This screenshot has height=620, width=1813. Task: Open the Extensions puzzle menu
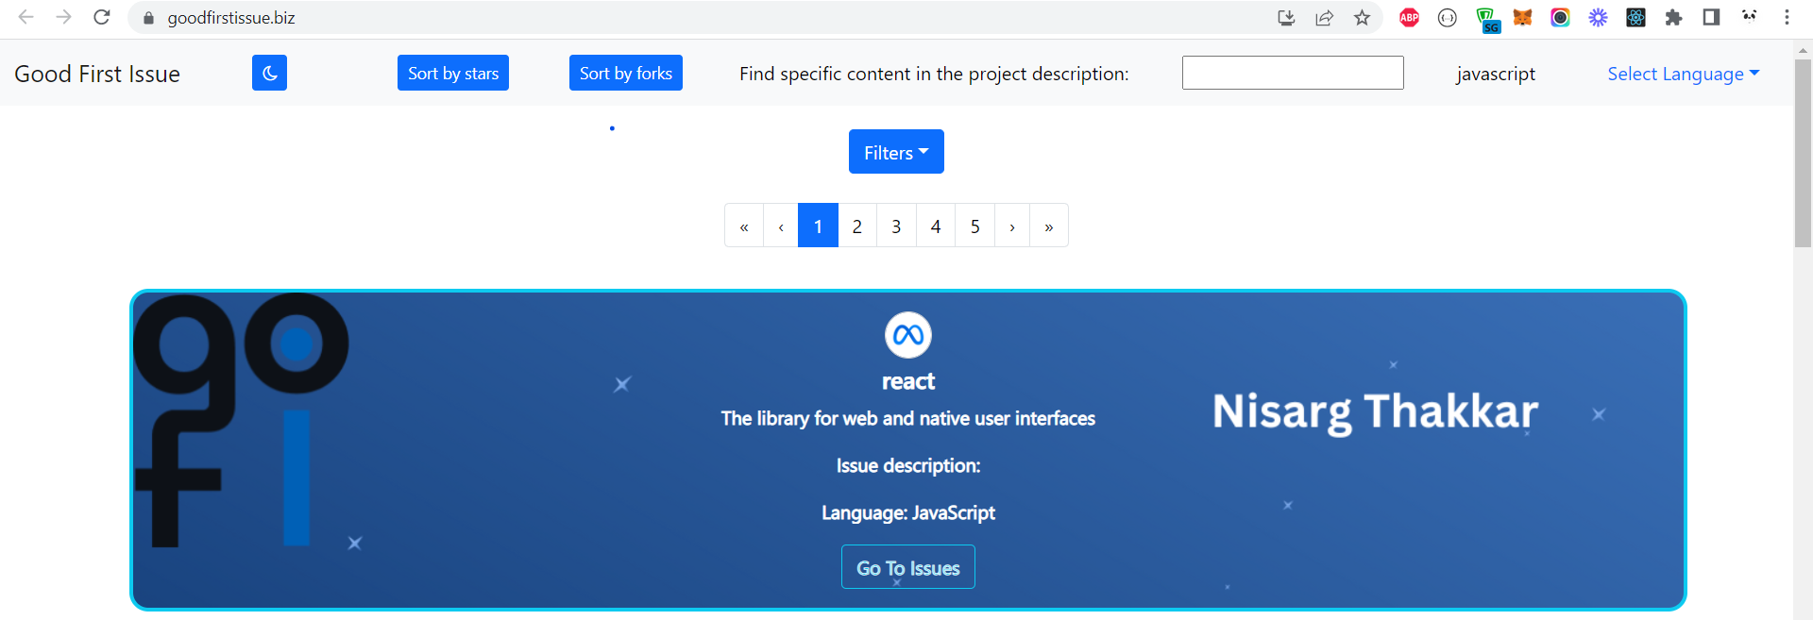click(x=1673, y=17)
